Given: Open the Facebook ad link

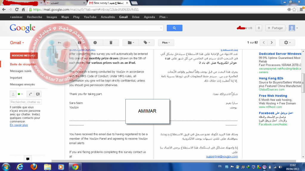Looking at the screenshot, I should click(x=276, y=113).
